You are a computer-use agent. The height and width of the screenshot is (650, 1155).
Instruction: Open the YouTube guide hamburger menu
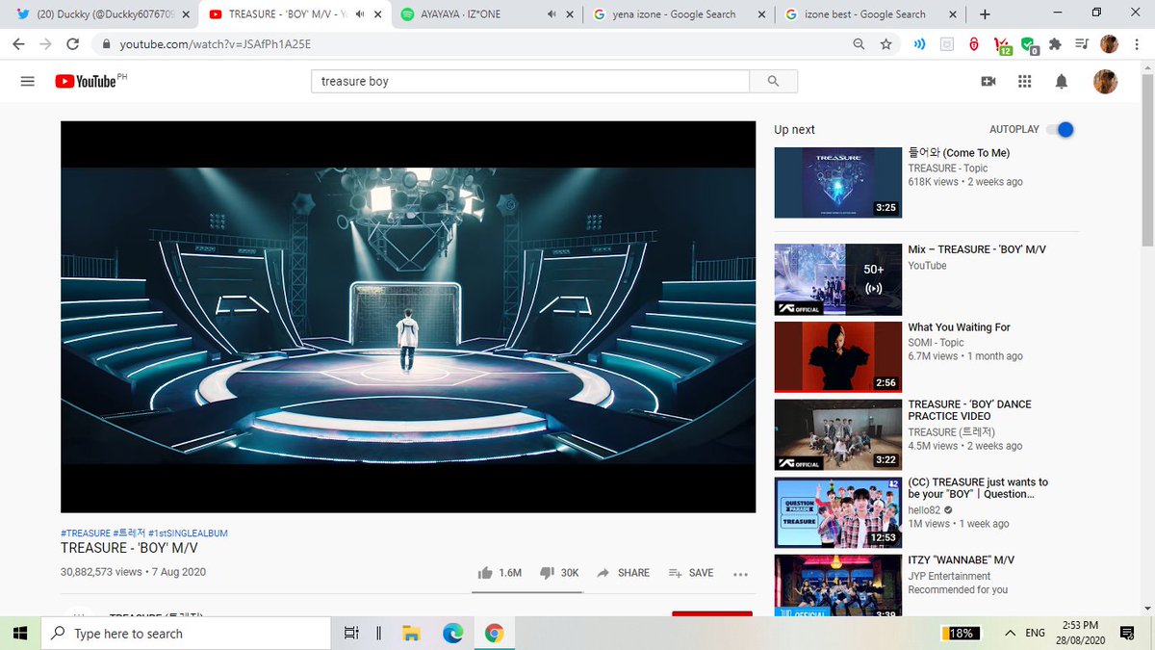click(27, 82)
